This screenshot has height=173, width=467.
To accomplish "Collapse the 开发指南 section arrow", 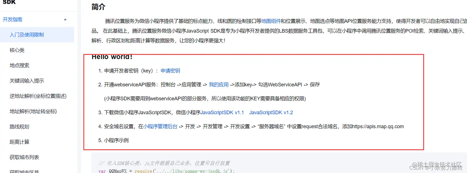I will click(x=65, y=19).
